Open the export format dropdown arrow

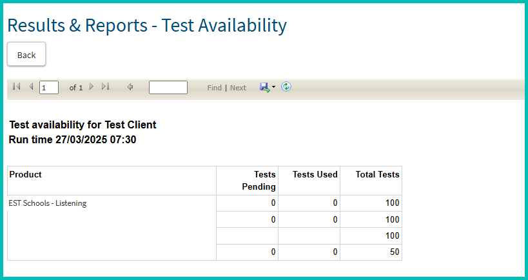point(273,87)
